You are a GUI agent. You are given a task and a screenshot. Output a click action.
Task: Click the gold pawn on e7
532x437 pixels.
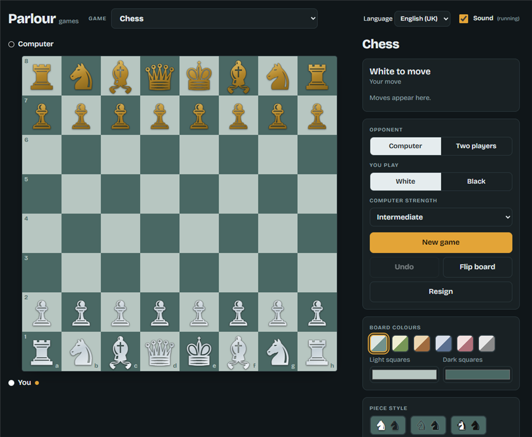(x=199, y=115)
